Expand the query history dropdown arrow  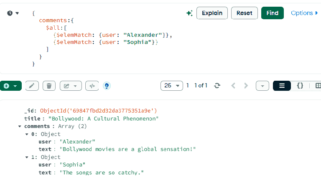(17, 13)
